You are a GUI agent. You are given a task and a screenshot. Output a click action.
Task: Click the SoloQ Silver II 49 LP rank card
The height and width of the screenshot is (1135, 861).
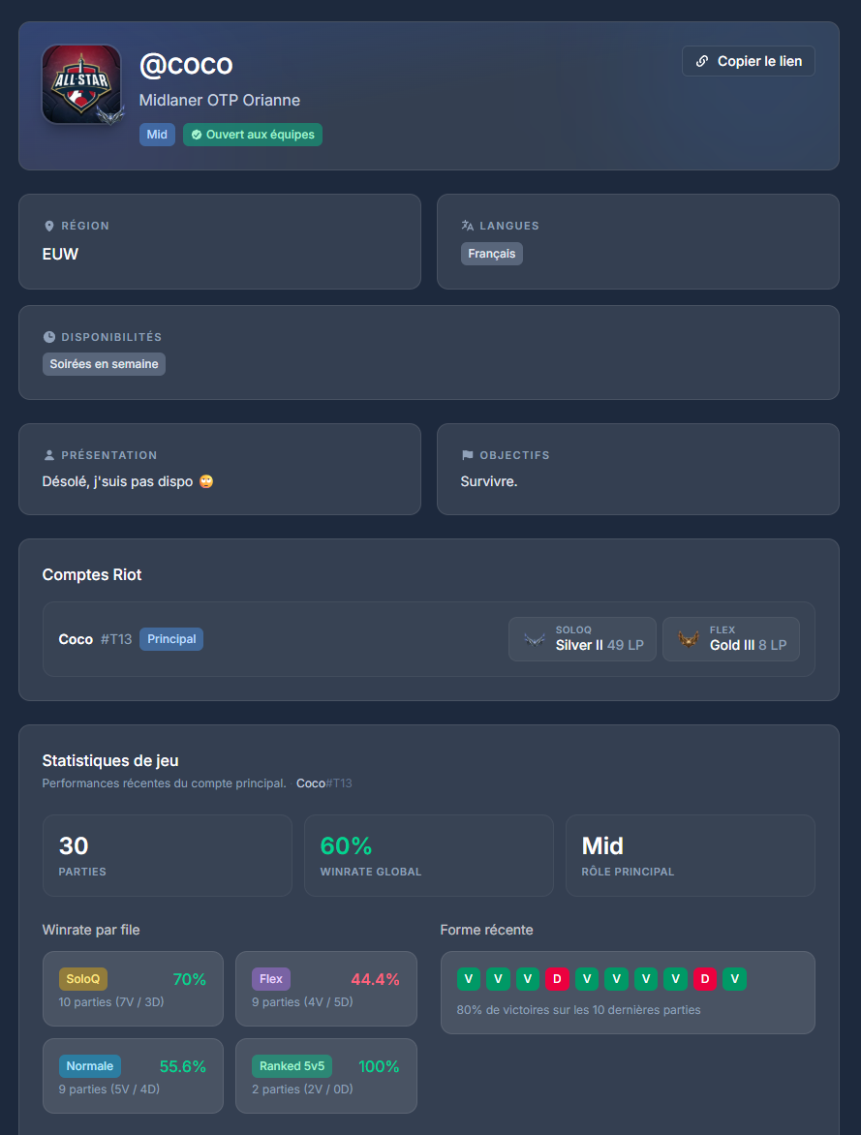click(x=582, y=639)
